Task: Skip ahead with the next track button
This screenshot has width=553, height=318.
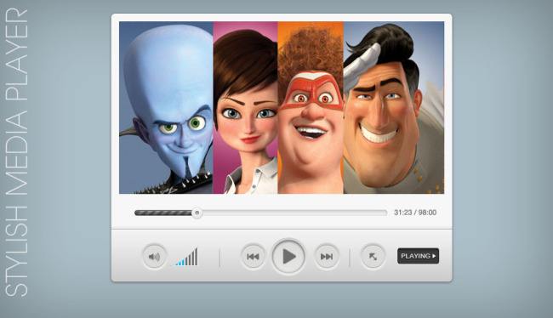Action: [327, 256]
